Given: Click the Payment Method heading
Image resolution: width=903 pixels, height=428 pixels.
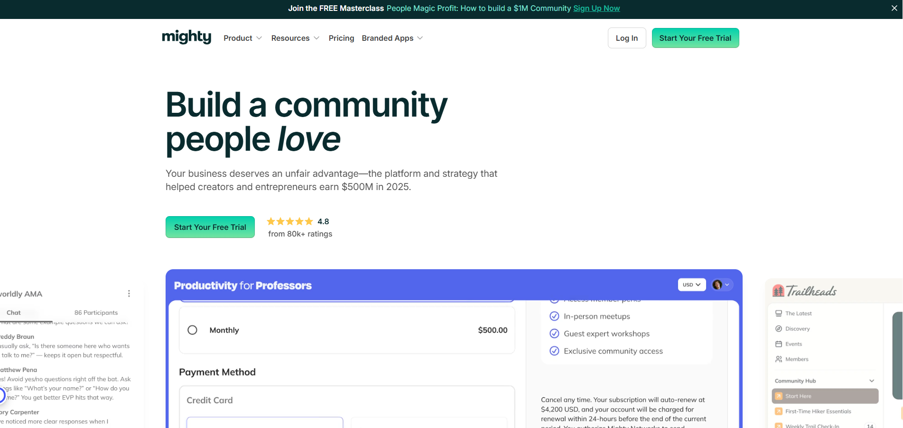Looking at the screenshot, I should (217, 372).
